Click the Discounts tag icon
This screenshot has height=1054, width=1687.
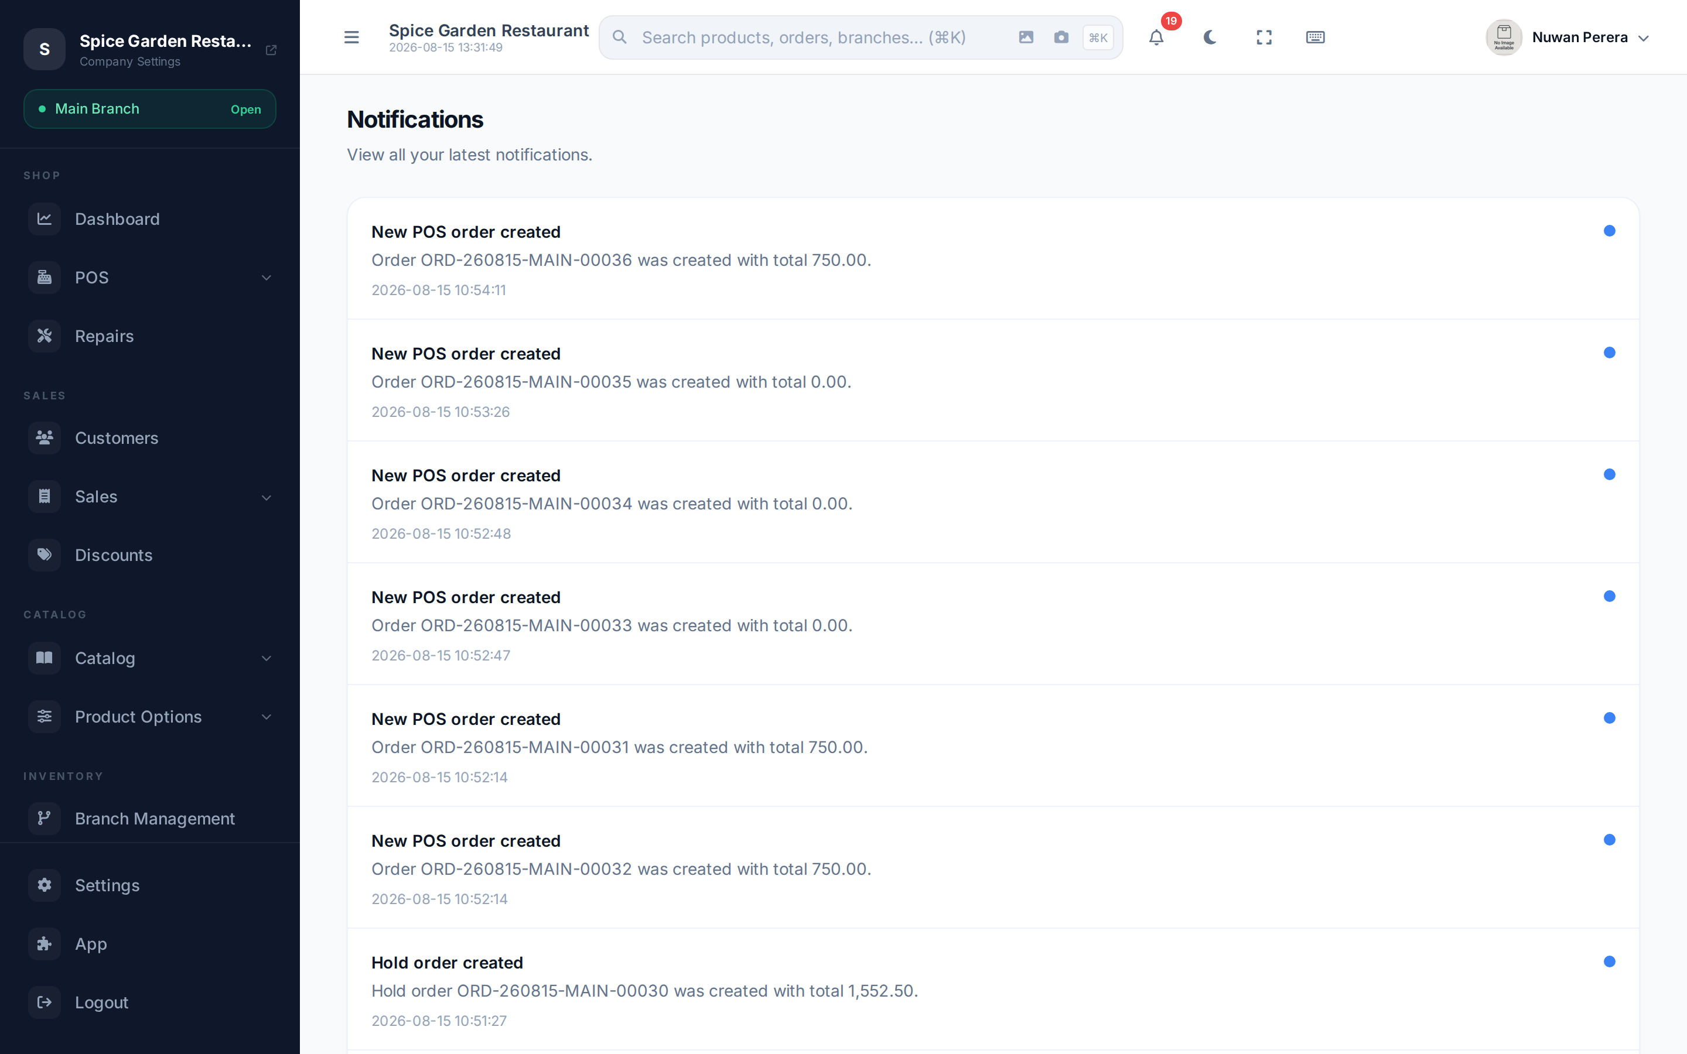click(x=45, y=555)
